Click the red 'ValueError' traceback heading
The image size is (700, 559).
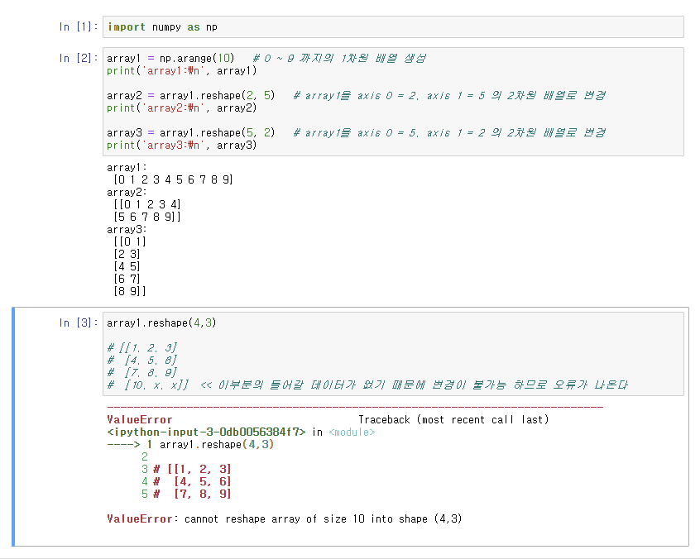click(x=139, y=420)
